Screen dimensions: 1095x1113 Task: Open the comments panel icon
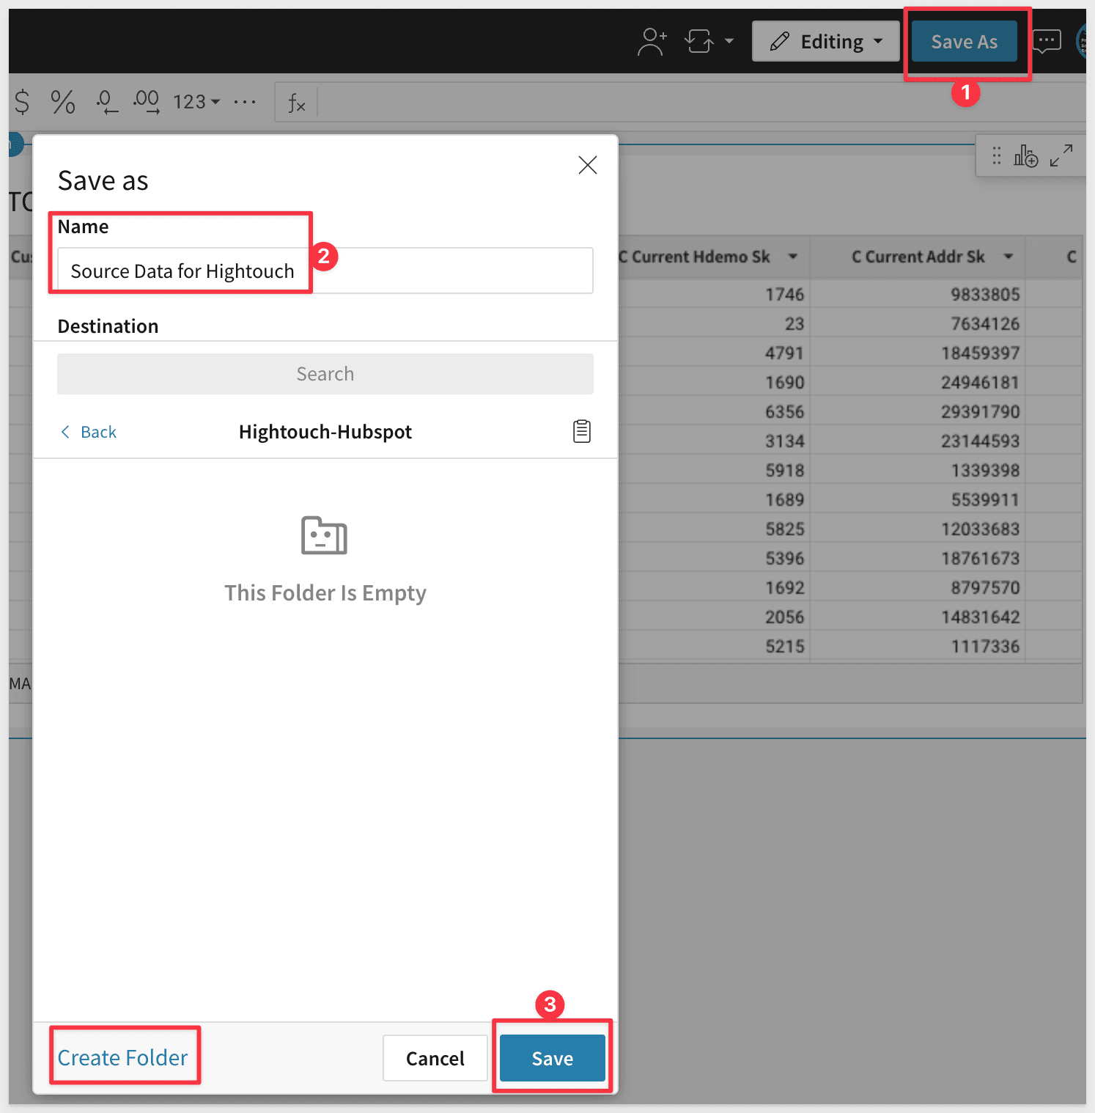[x=1047, y=41]
